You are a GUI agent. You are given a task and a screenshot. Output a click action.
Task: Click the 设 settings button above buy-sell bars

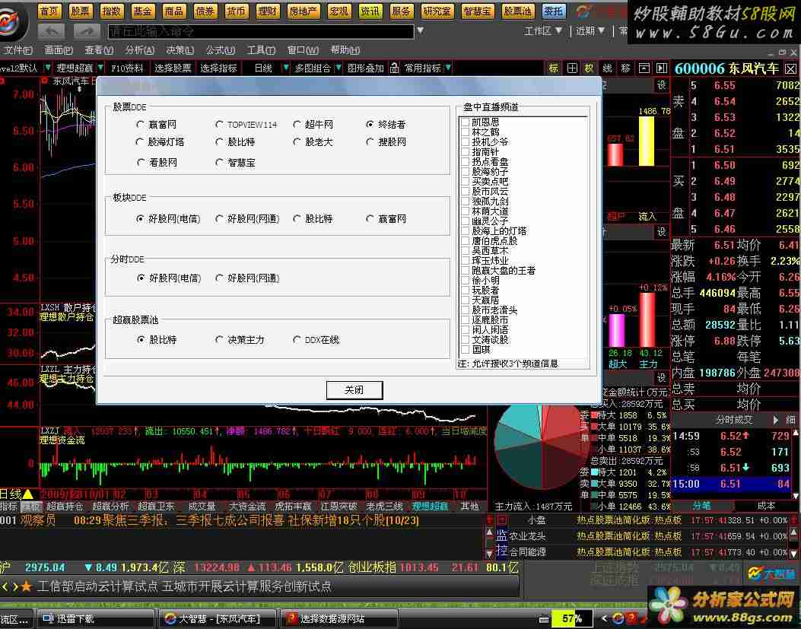pos(662,85)
